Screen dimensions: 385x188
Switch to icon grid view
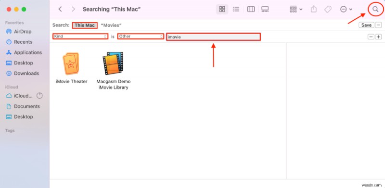coord(222,9)
